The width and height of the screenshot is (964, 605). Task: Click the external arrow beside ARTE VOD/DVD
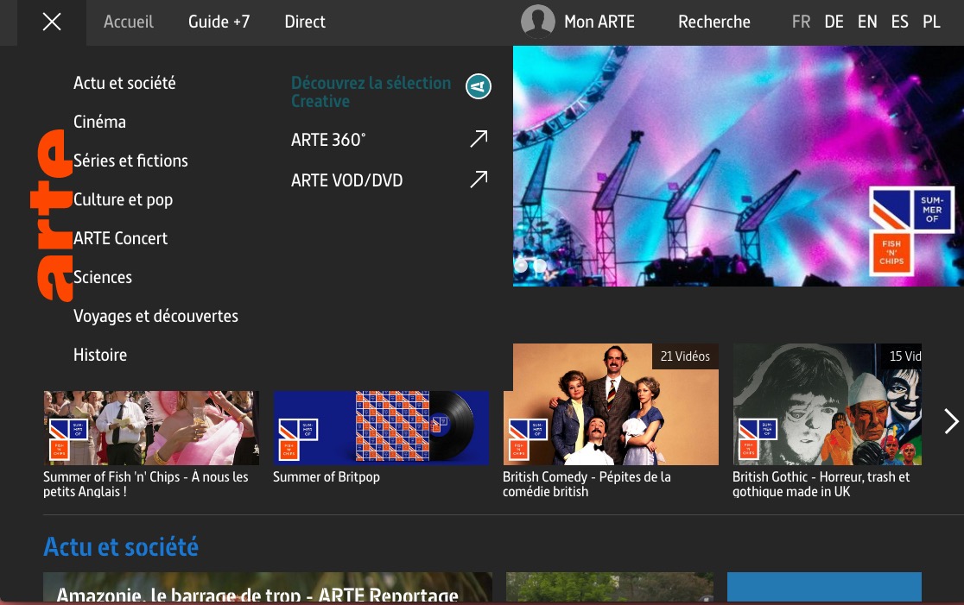pos(479,179)
